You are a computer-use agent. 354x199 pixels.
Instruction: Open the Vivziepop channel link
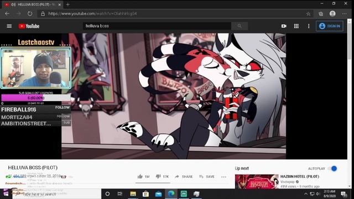click(x=288, y=182)
